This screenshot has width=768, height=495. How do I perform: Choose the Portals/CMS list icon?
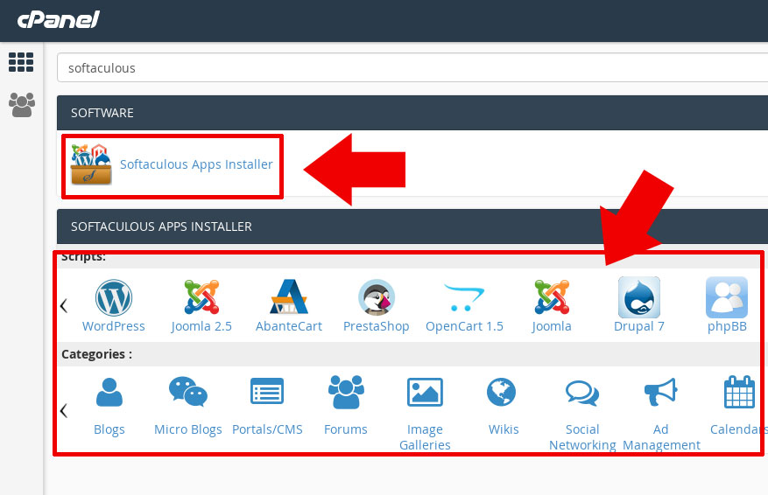(267, 391)
